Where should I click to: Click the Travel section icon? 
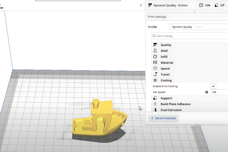[155, 74]
